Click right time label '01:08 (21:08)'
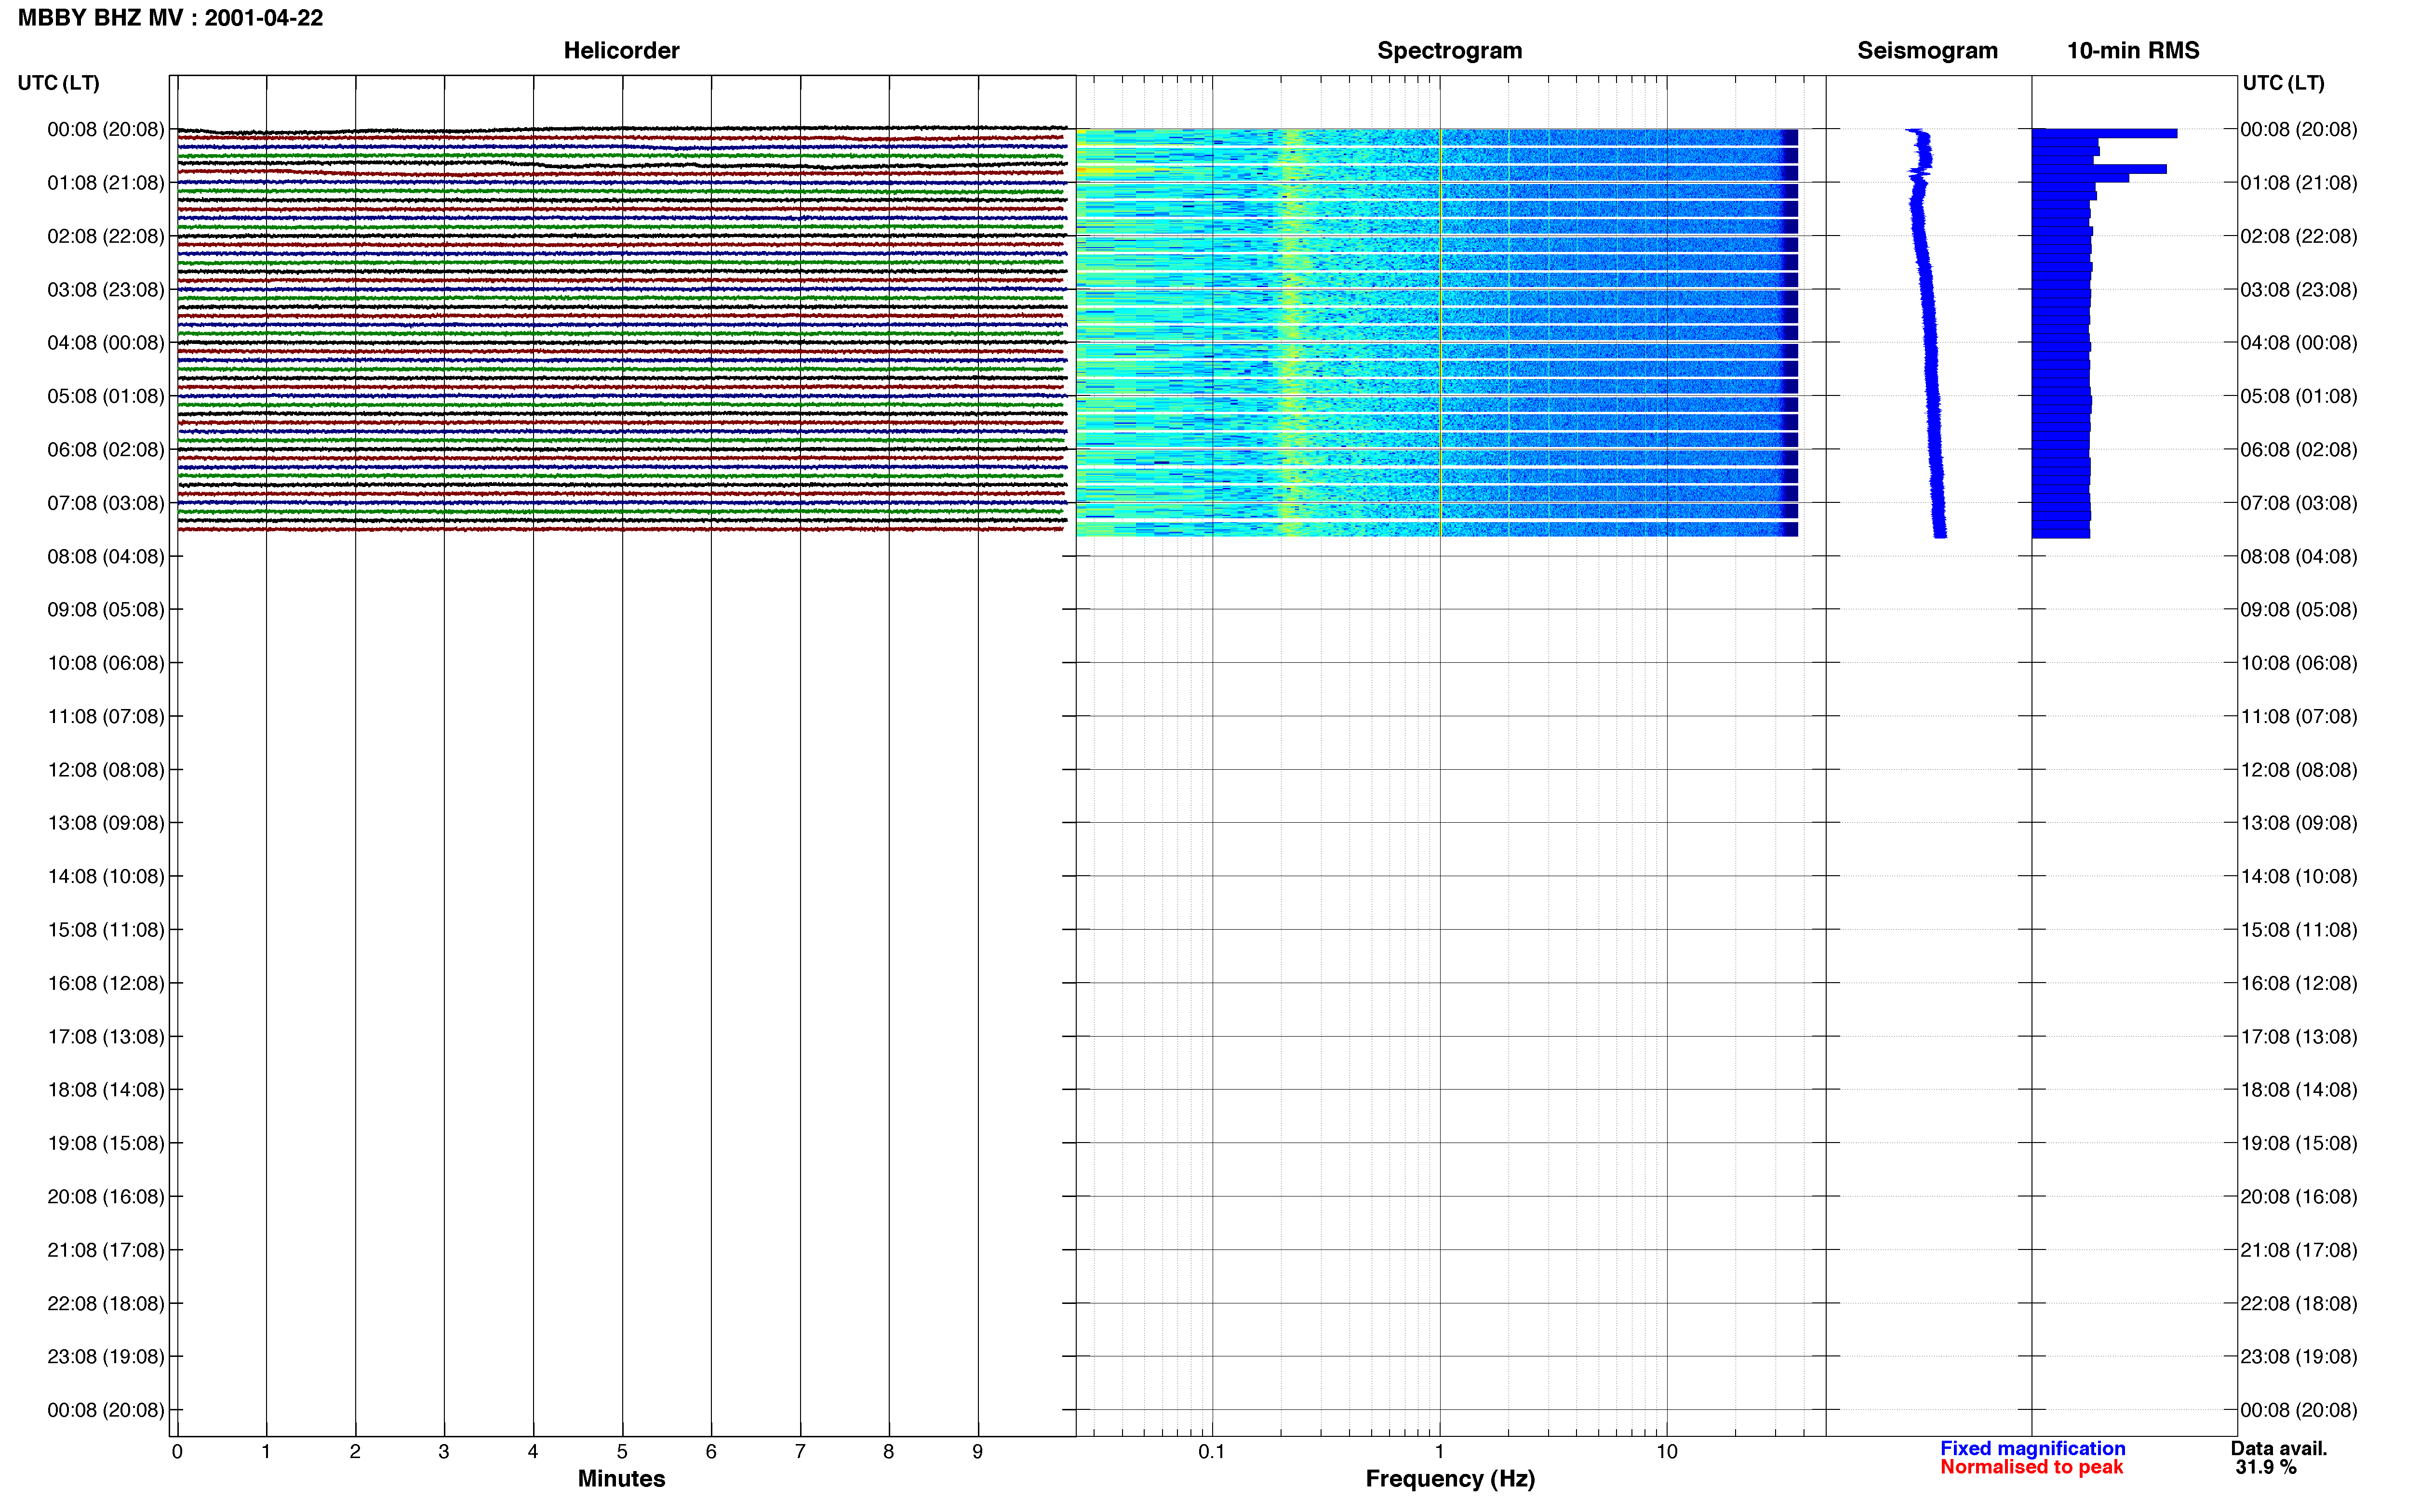 point(2298,183)
